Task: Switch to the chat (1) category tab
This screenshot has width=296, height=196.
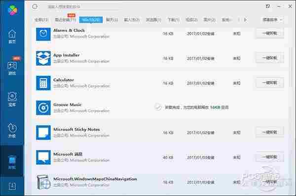Action: (x=112, y=20)
